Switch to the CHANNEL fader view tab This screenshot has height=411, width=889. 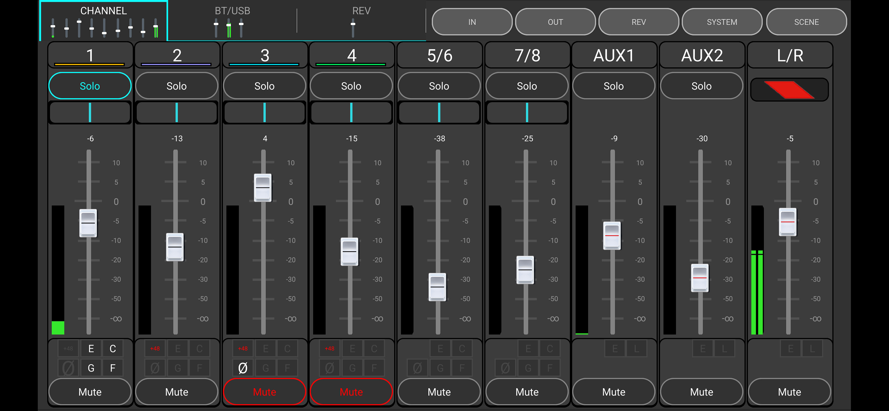104,21
